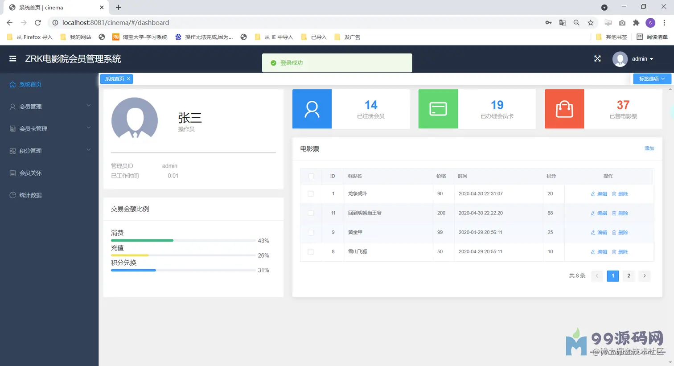Open the 我的网站 bookmarks folder
The image size is (674, 366).
click(x=76, y=37)
